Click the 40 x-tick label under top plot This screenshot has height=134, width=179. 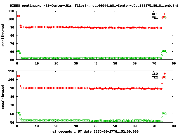95,63
